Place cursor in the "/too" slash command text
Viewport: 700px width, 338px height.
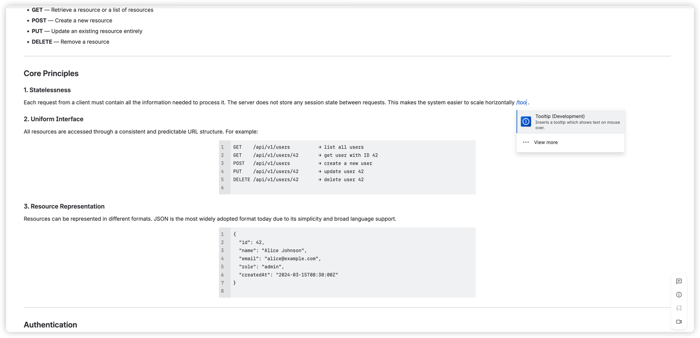coord(521,102)
